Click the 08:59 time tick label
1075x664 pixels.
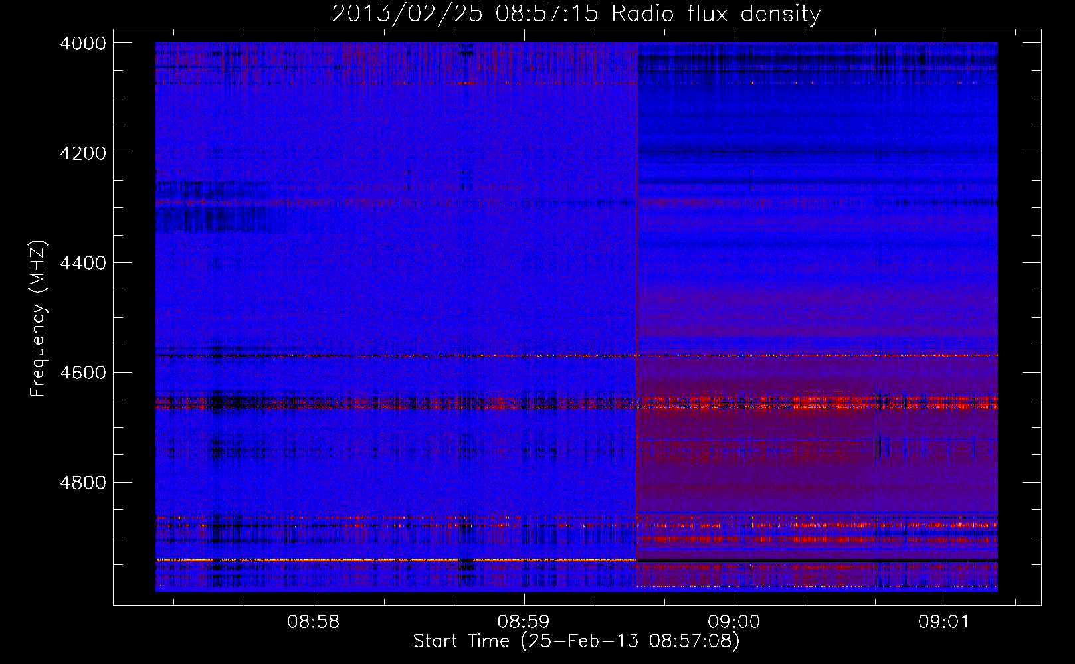(x=524, y=622)
